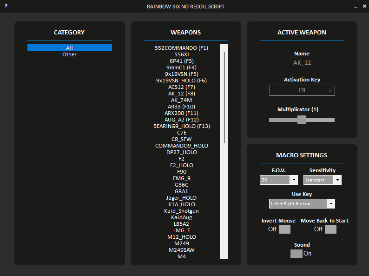Select the All category
The image size is (369, 276).
click(69, 48)
